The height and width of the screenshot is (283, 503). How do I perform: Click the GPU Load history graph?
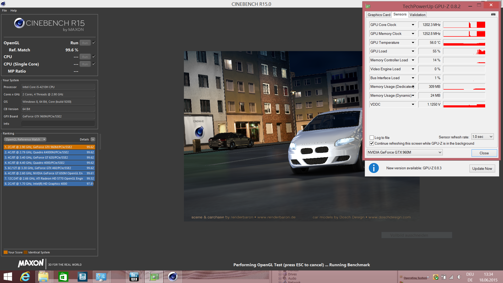464,51
